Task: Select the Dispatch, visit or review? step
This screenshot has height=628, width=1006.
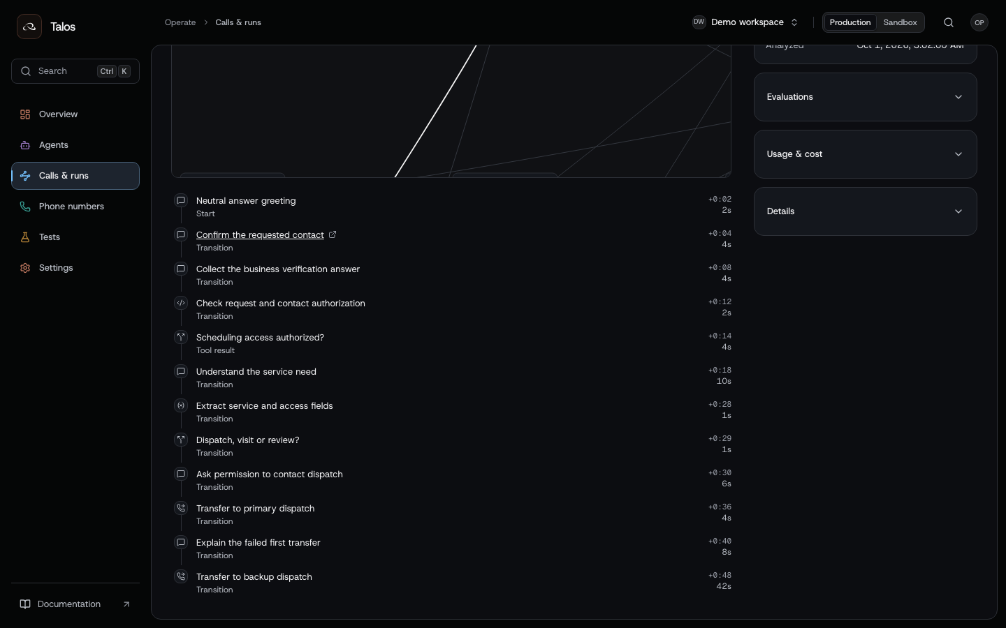Action: coord(452,446)
